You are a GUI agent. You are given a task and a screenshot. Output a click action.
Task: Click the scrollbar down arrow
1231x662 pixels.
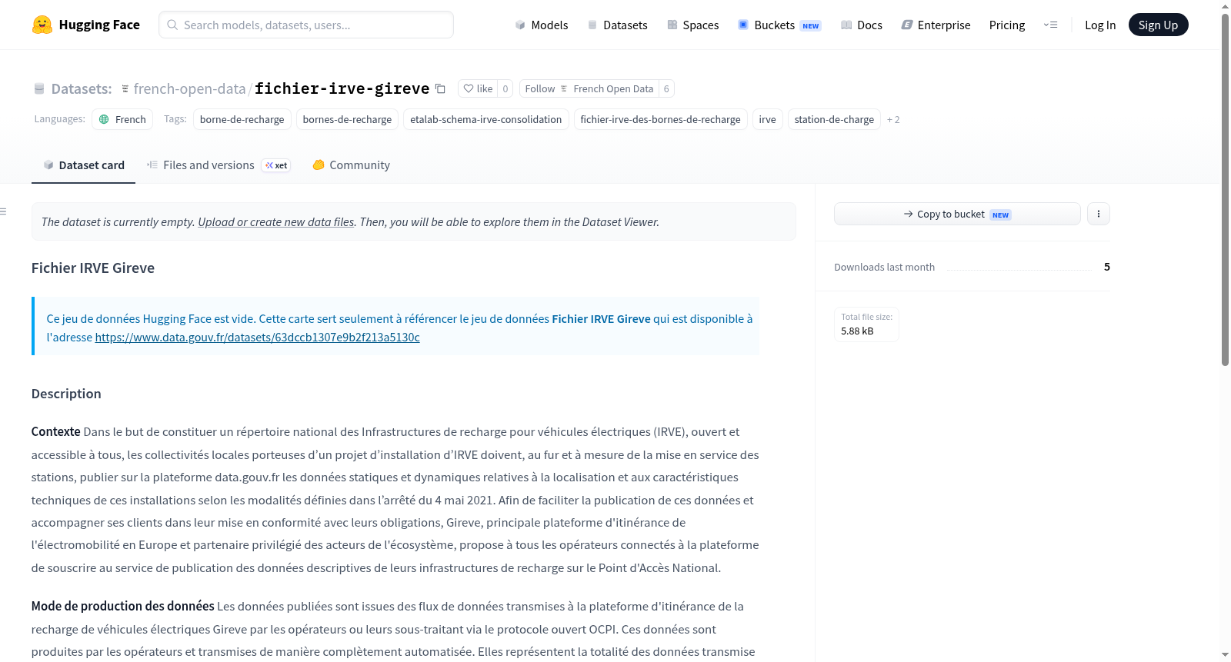point(1225,655)
